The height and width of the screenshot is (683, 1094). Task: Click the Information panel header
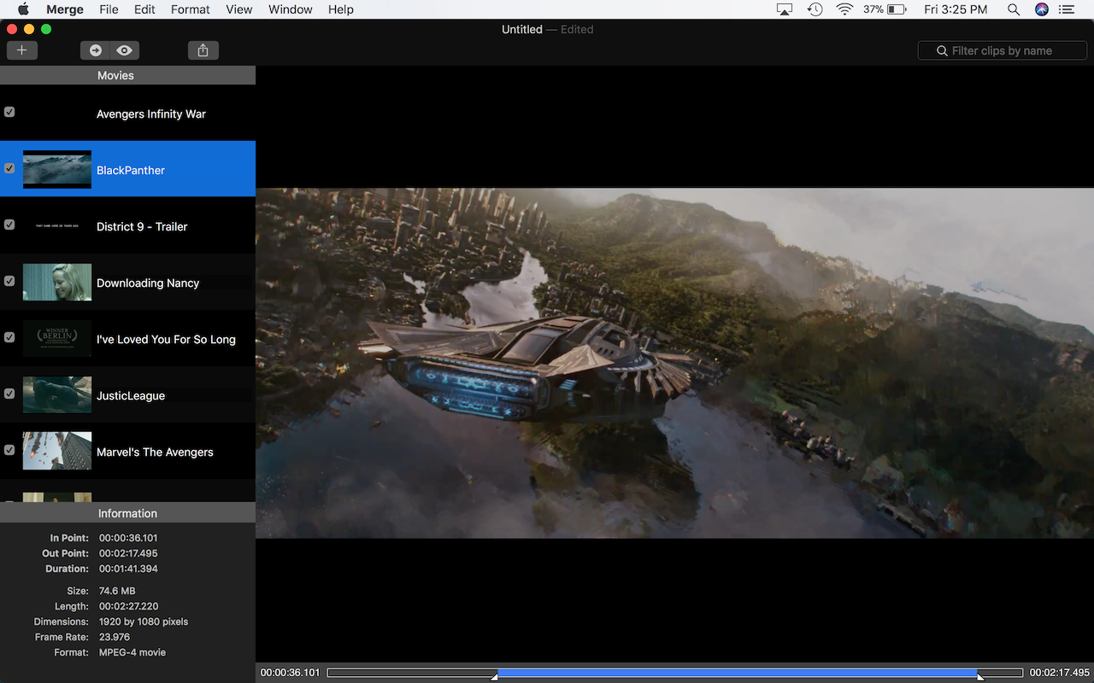[127, 513]
